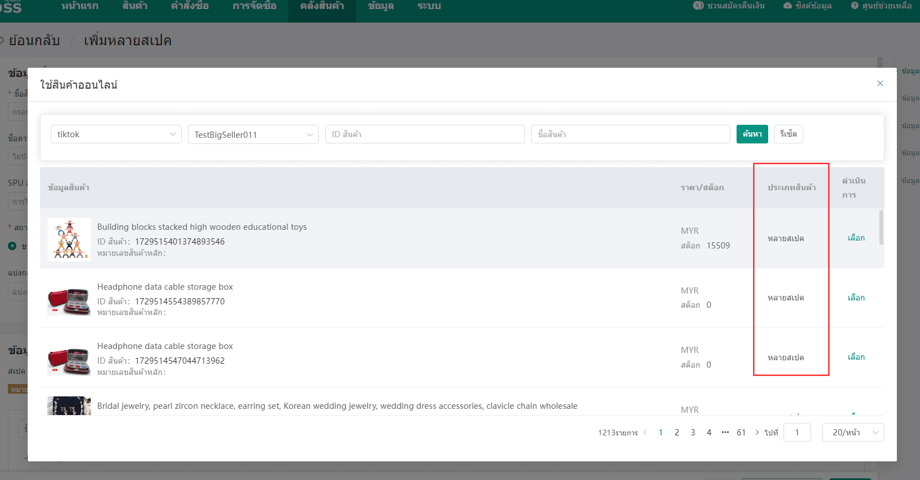Open thumbnail for product 1729514554389857770
This screenshot has width=920, height=480.
[x=69, y=300]
